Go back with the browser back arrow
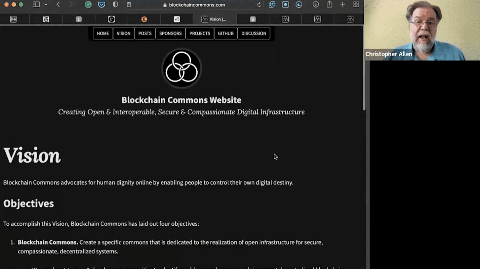Screen dimensions: 480x269 [x=58, y=5]
